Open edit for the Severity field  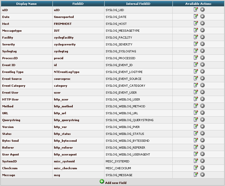(196, 44)
